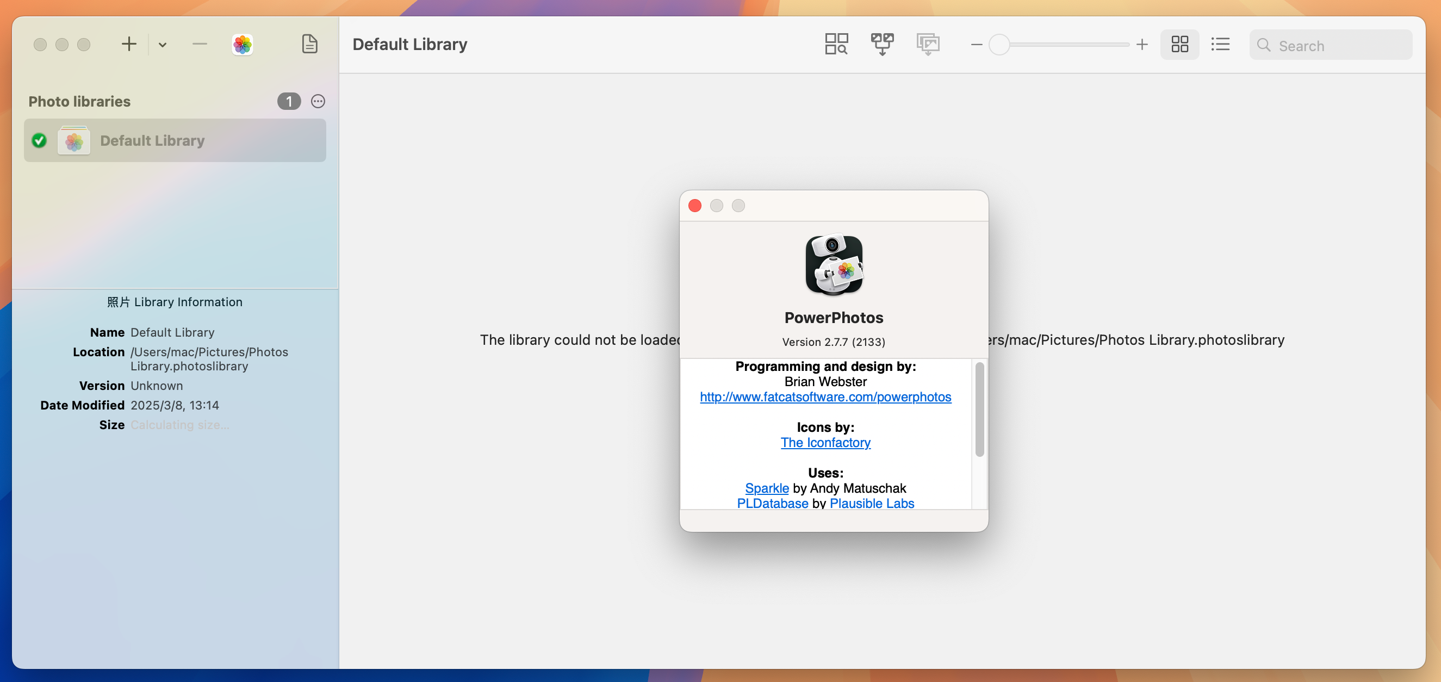Open fatcatsoftware.com/powerphotos link
1441x682 pixels.
pos(825,396)
